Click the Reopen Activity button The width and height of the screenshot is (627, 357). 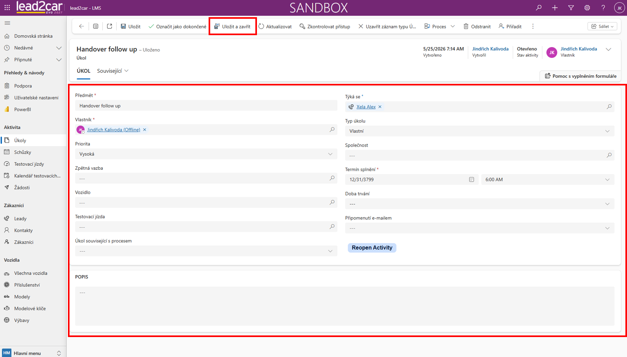coord(372,248)
